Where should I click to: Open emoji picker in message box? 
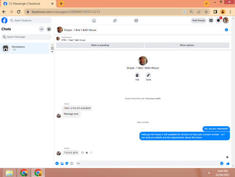[222, 163]
